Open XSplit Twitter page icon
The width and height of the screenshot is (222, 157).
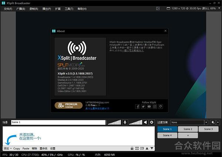click(x=143, y=106)
